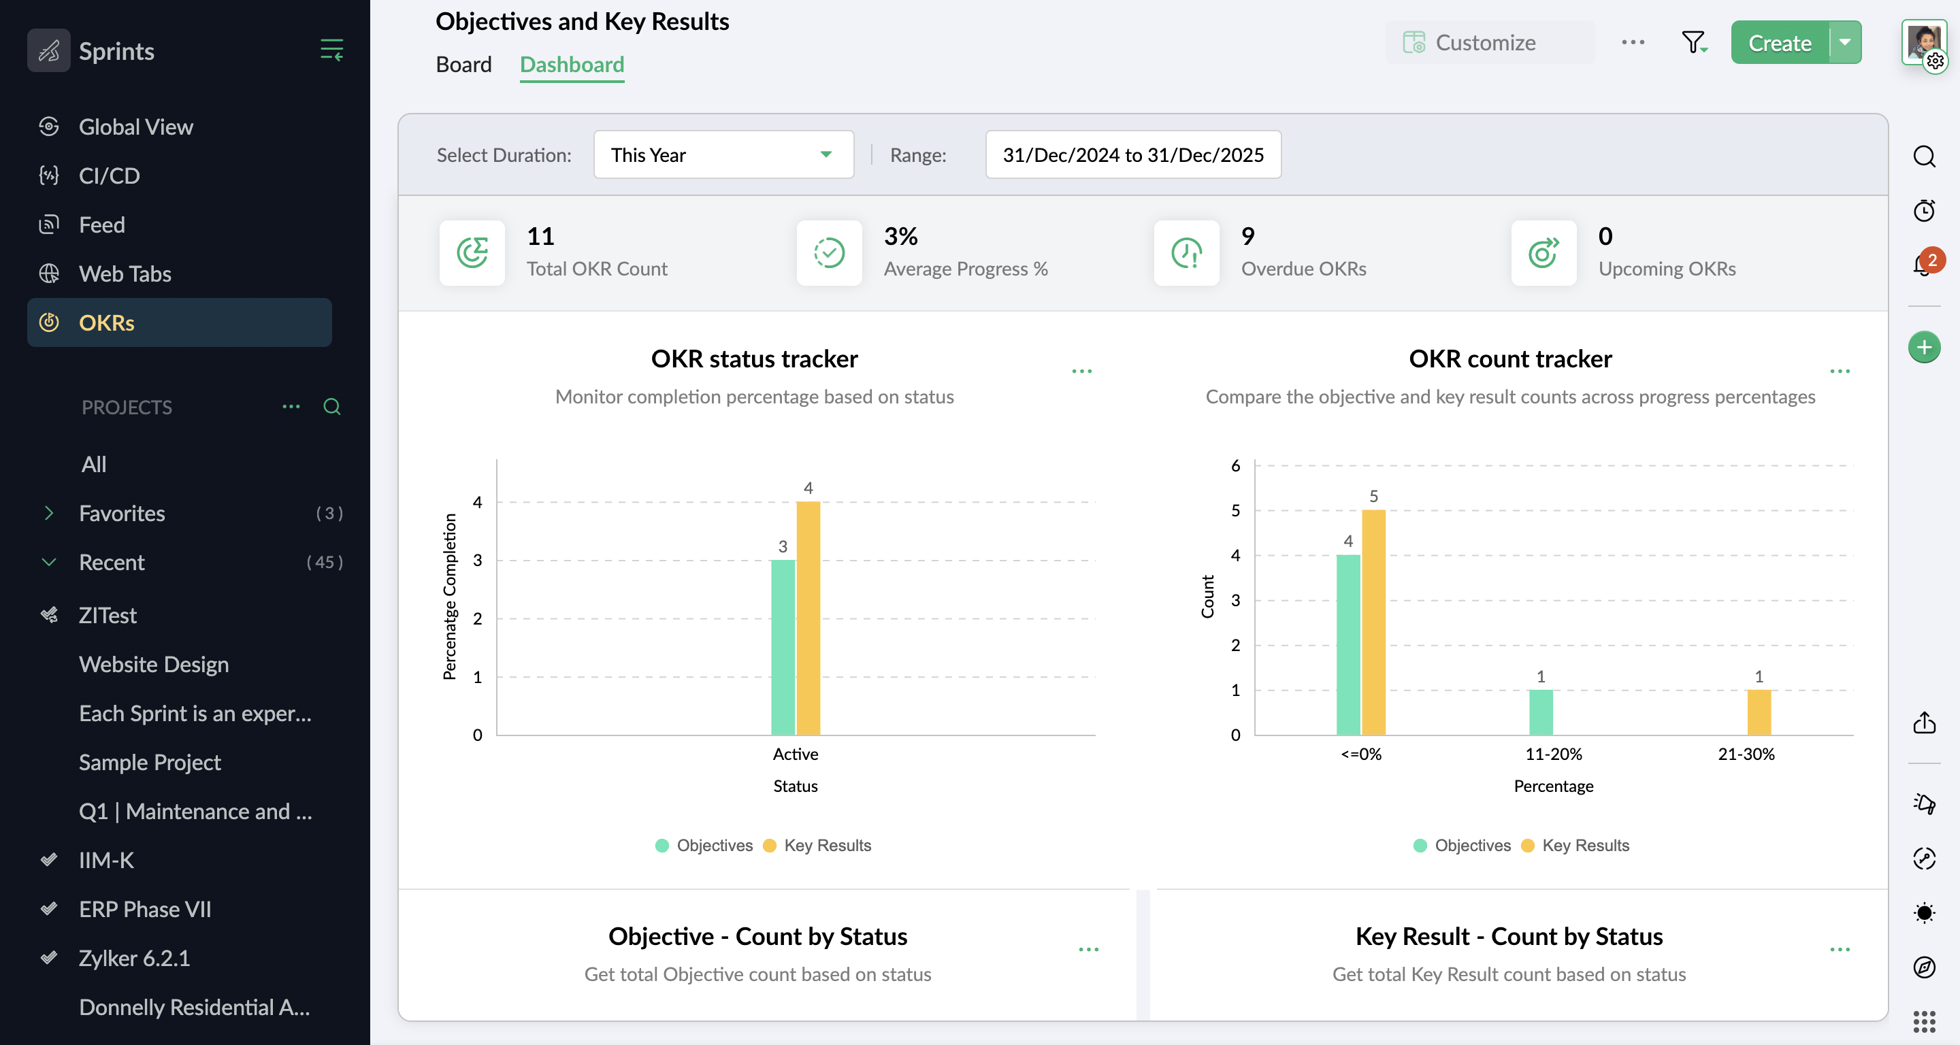1960x1045 pixels.
Task: Open Key Result - Count by Status options
Action: point(1840,949)
